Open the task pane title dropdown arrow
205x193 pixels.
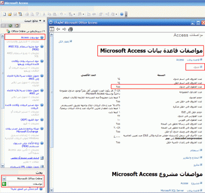[40, 20]
